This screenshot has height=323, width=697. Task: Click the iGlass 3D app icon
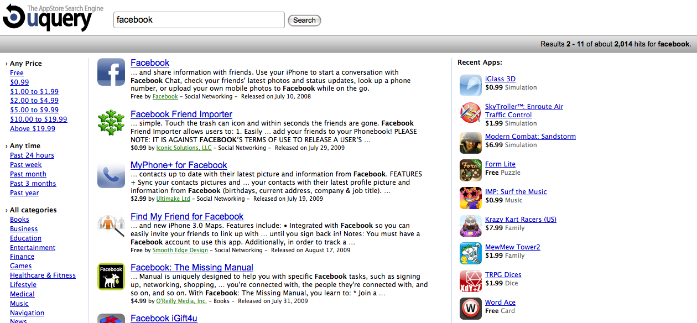pos(470,85)
